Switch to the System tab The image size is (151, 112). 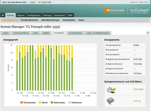[x=6, y=33]
